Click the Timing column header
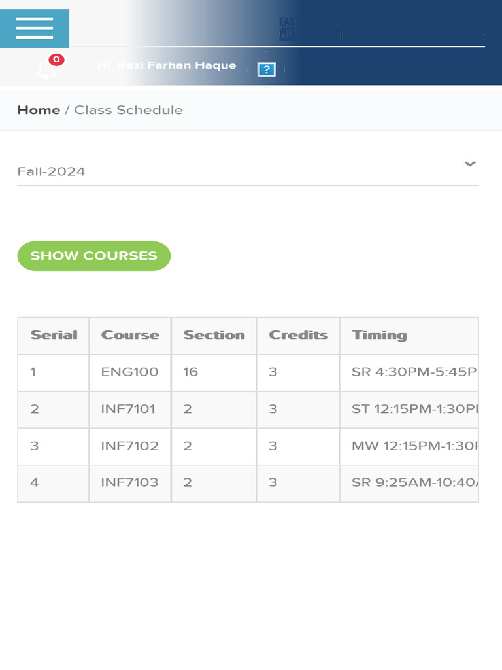The height and width of the screenshot is (670, 502). [x=379, y=335]
